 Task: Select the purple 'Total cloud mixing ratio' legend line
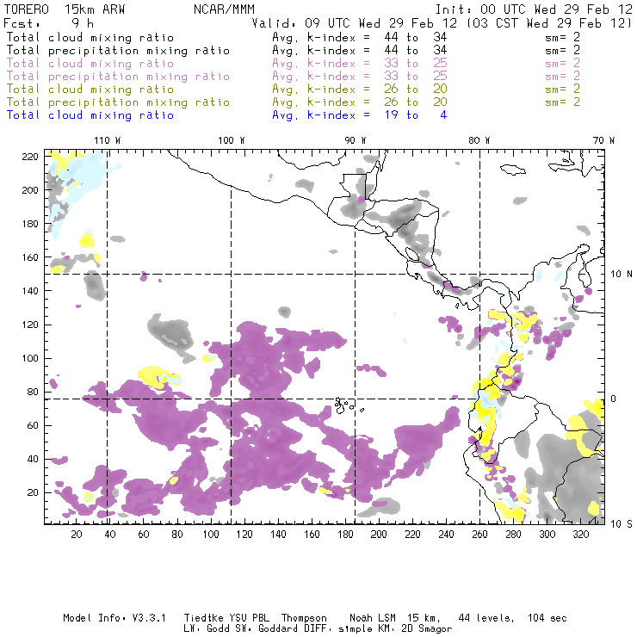click(x=90, y=64)
